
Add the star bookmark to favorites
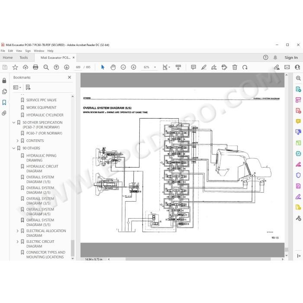[15, 67]
